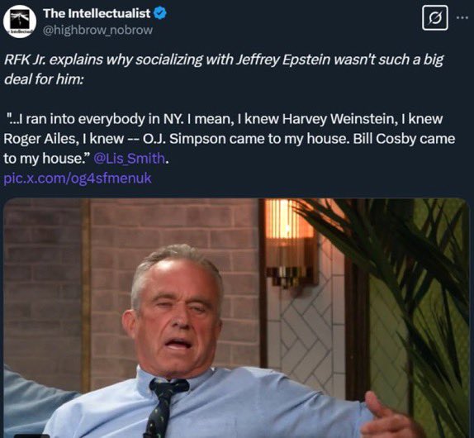474x438 pixels.
Task: Click the italic RFK Jr. intro sentence
Action: coord(224,69)
